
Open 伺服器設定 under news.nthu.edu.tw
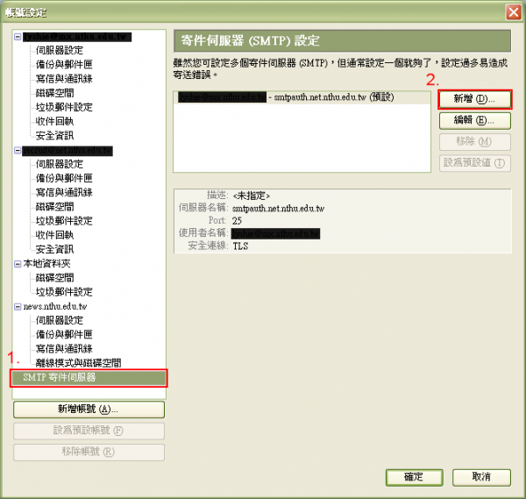tap(60, 321)
